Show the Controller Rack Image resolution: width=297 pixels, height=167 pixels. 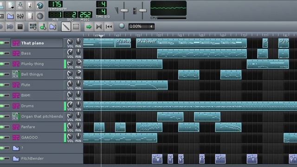pos(40,16)
